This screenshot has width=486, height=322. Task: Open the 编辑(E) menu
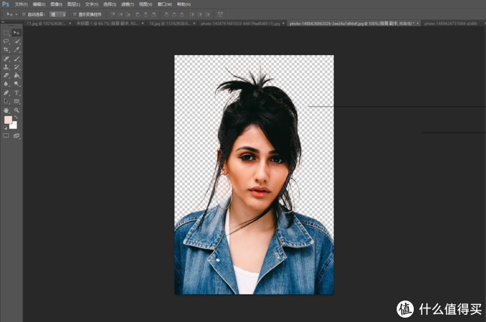click(39, 4)
